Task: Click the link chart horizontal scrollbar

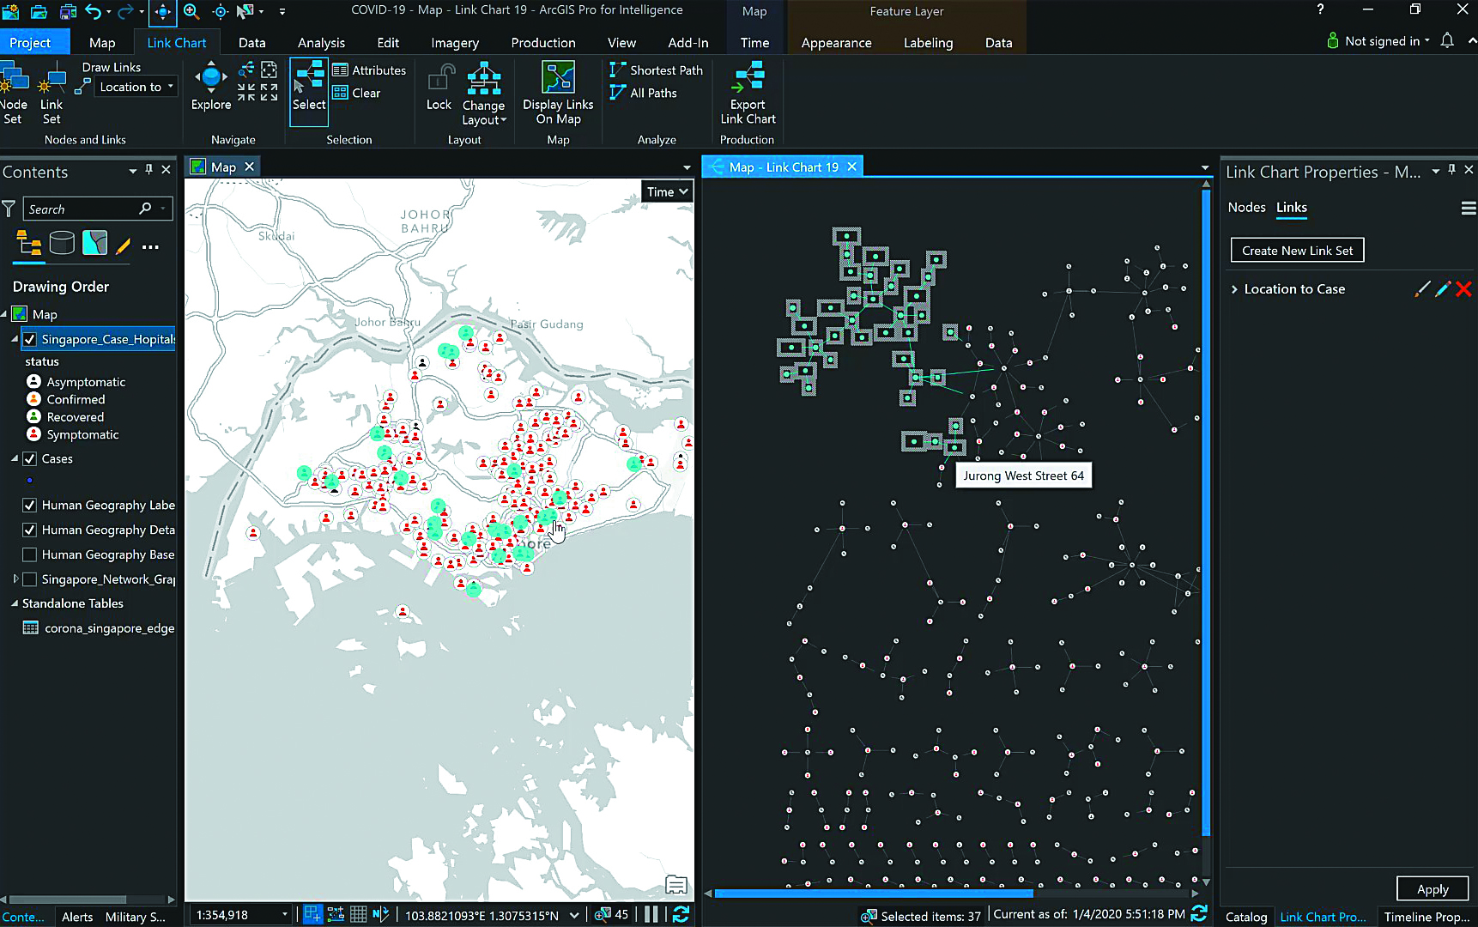Action: click(x=874, y=894)
